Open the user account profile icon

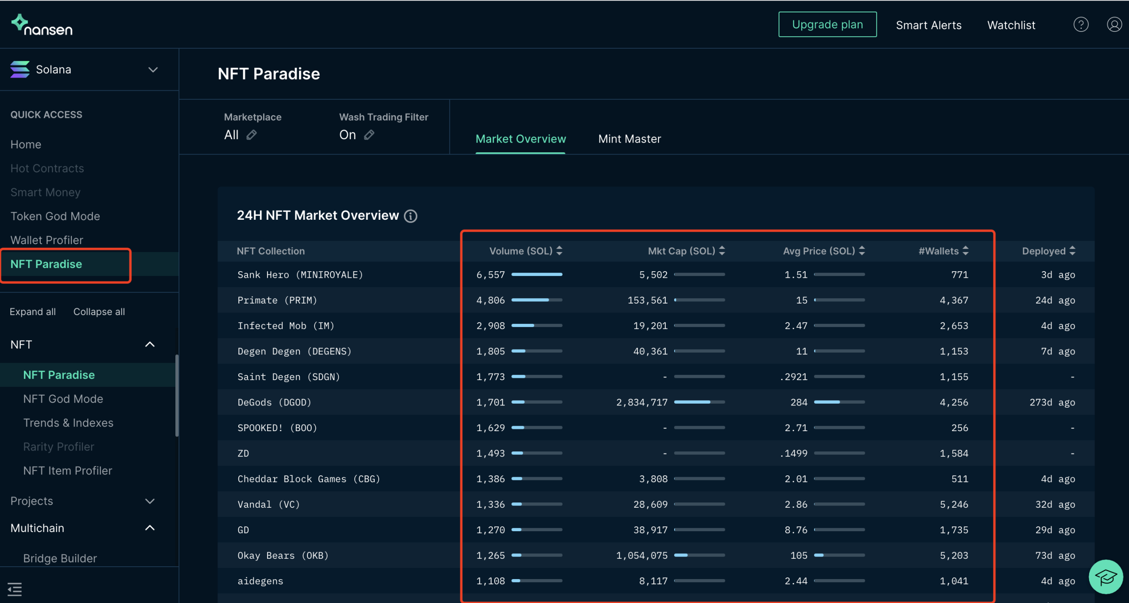pyautogui.click(x=1114, y=25)
